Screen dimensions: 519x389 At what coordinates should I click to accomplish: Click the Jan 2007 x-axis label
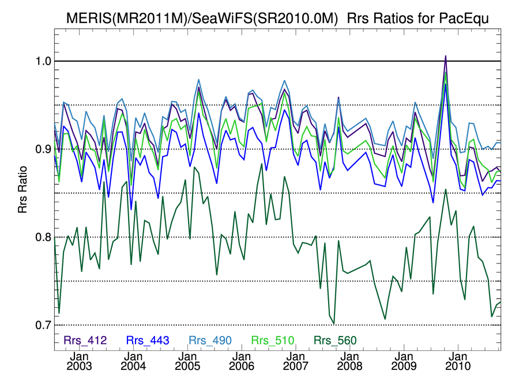(x=296, y=361)
